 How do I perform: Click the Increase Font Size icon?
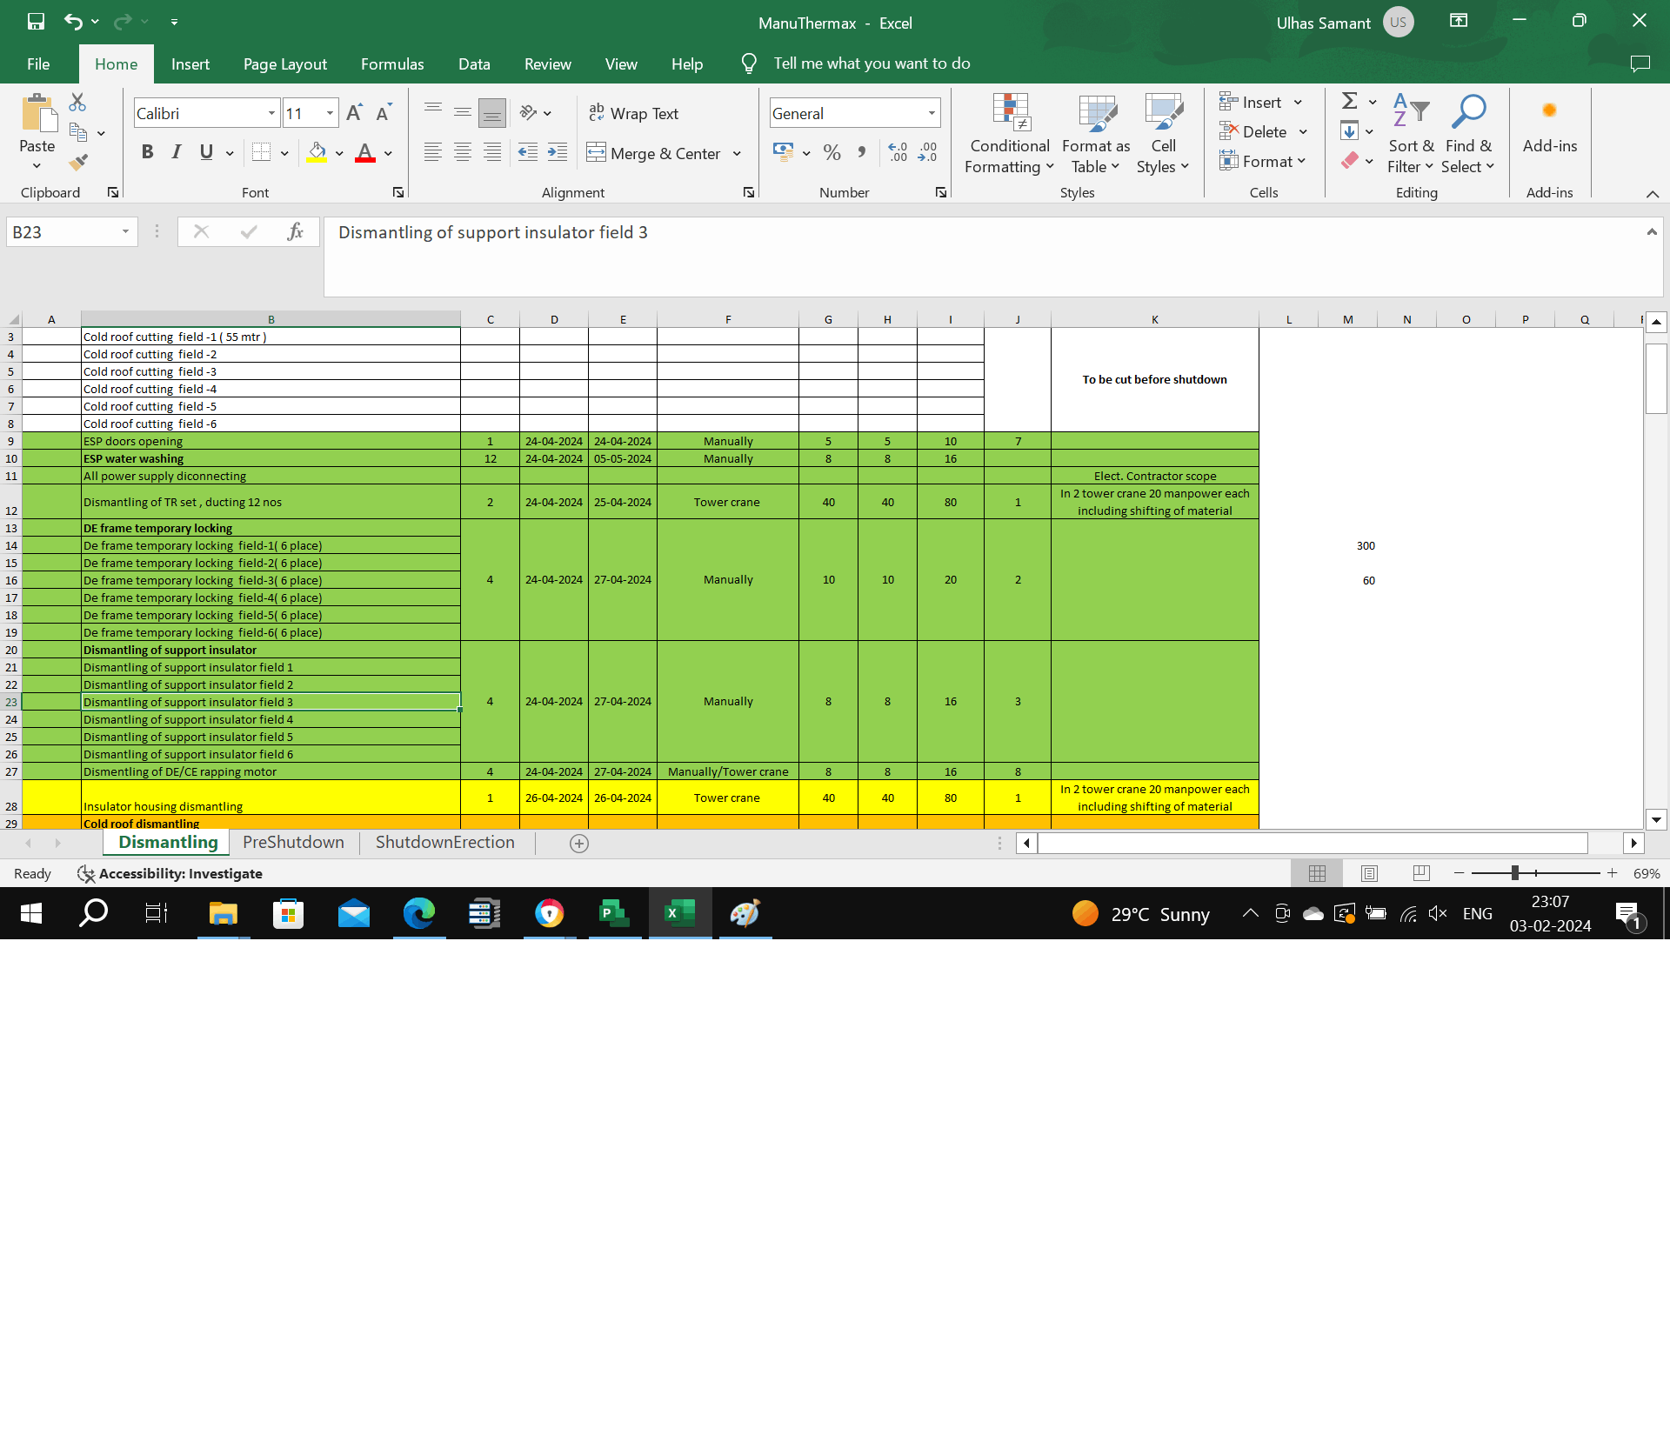pyautogui.click(x=354, y=113)
